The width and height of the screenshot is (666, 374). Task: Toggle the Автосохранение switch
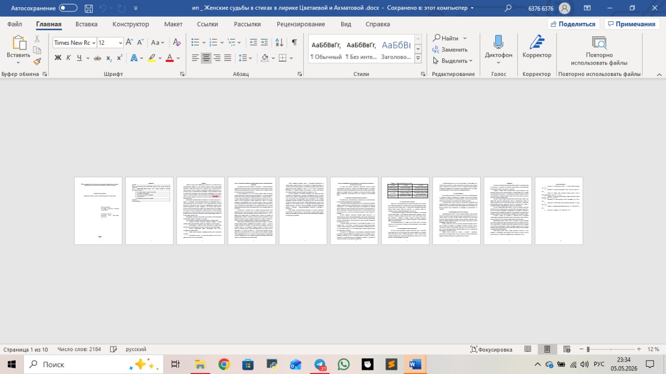tap(68, 8)
